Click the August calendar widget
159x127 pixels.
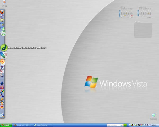tap(144, 12)
